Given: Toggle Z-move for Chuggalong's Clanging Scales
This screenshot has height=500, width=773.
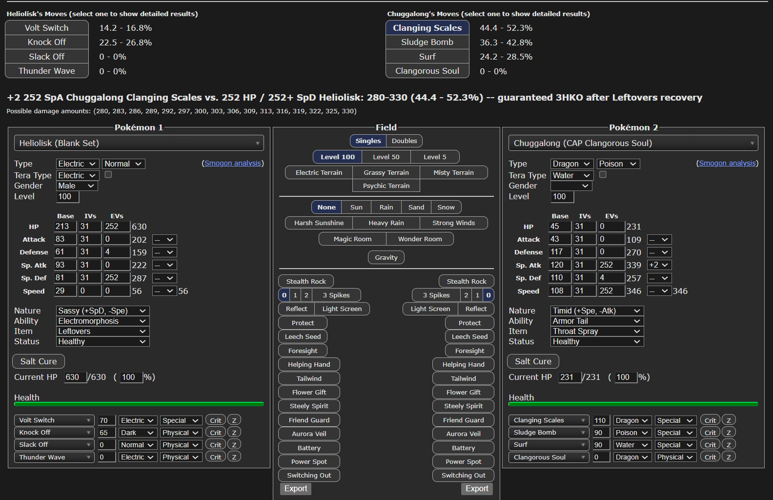Looking at the screenshot, I should (729, 420).
